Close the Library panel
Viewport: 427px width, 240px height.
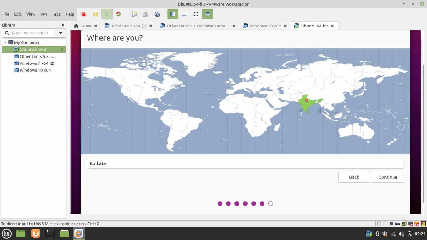pos(63,25)
